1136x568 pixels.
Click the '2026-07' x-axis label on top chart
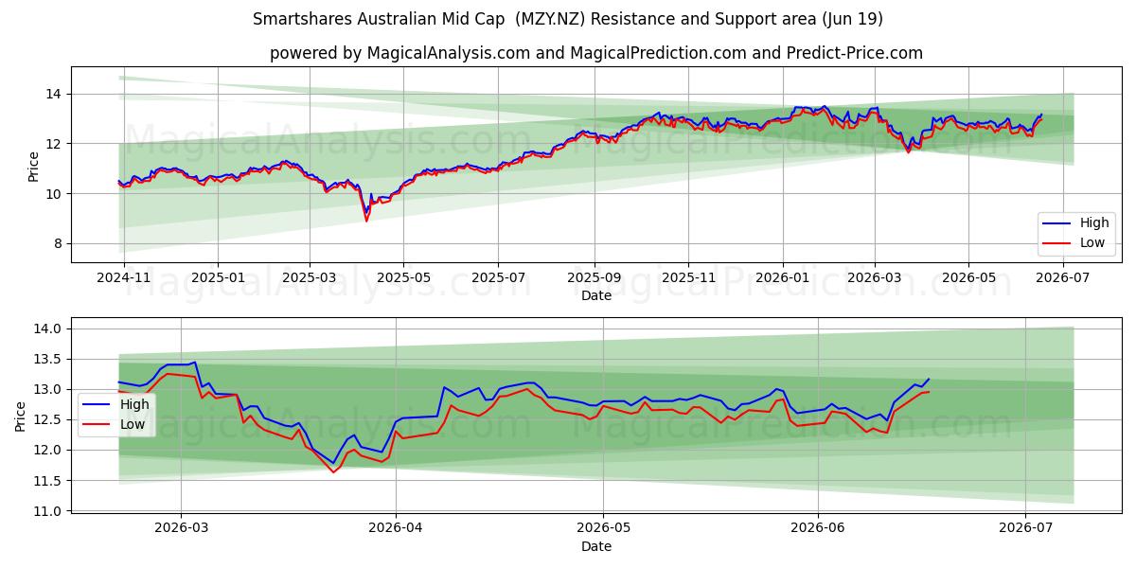[x=1064, y=279]
